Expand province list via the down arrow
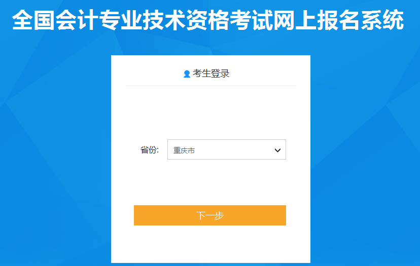The width and height of the screenshot is (420, 266). pyautogui.click(x=277, y=150)
